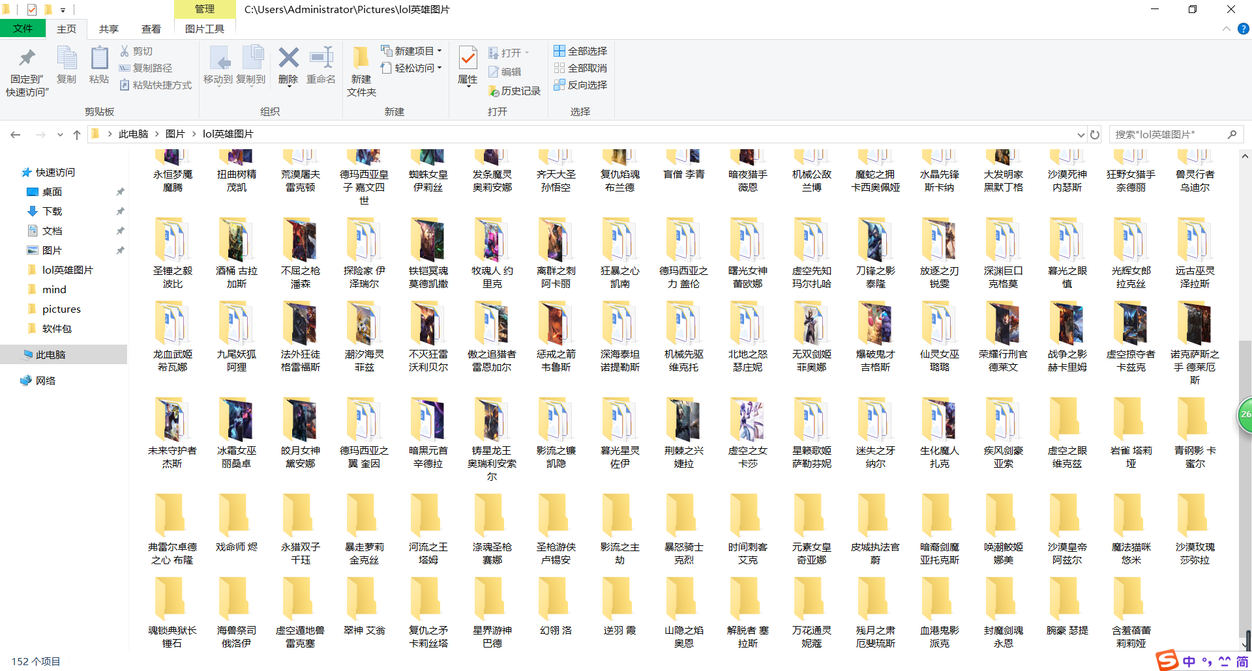Open 轻松访问 dropdown menu
The image size is (1252, 671).
tap(412, 68)
